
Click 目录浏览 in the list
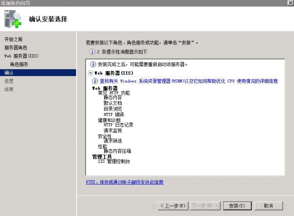point(113,109)
